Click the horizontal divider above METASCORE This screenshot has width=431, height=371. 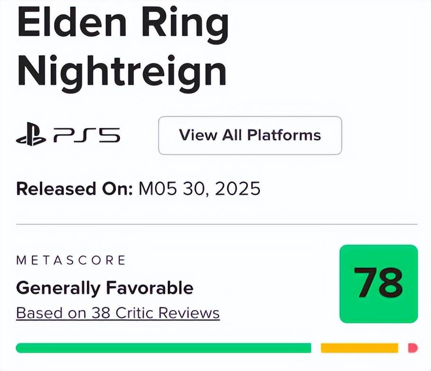coord(217,224)
